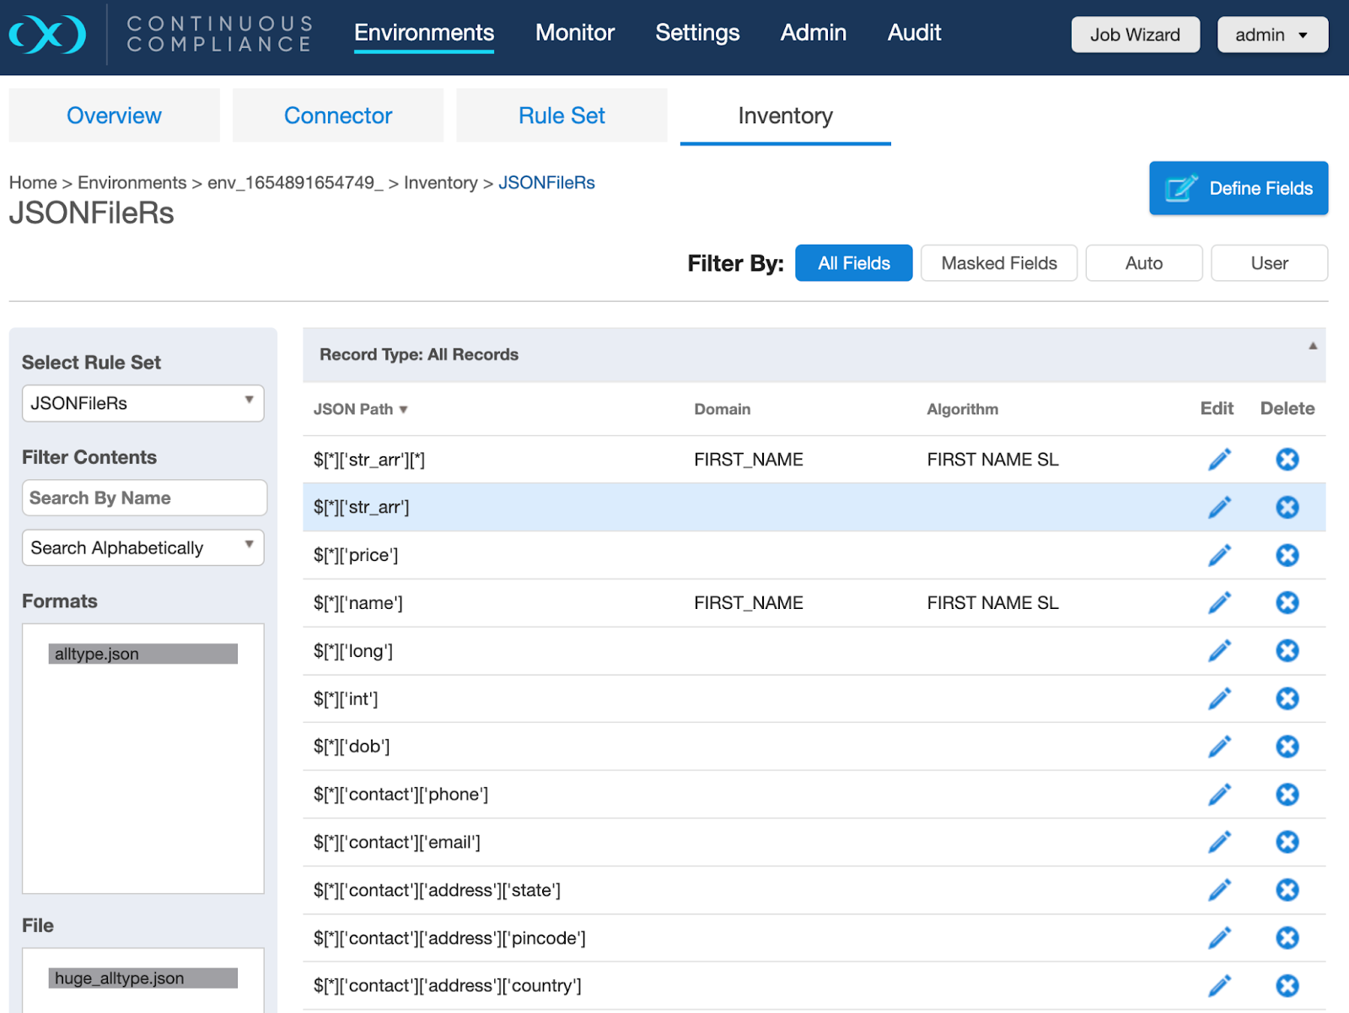This screenshot has width=1349, height=1013.
Task: Open editor for $[*]['contact']['email'] path
Action: (1219, 842)
